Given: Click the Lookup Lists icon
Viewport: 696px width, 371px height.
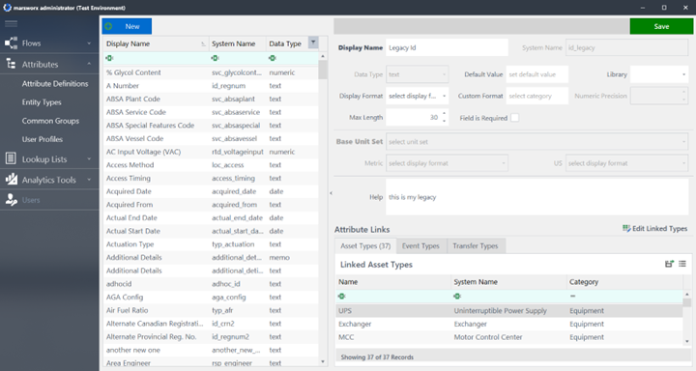Looking at the screenshot, I should [x=11, y=158].
